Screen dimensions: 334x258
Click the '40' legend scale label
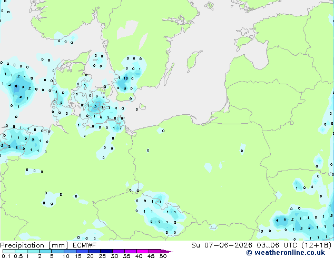(x=139, y=256)
